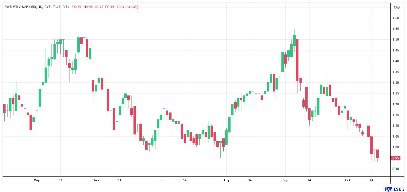Click the 13 date label after May
This screenshot has width=407, height=192.
click(60, 180)
